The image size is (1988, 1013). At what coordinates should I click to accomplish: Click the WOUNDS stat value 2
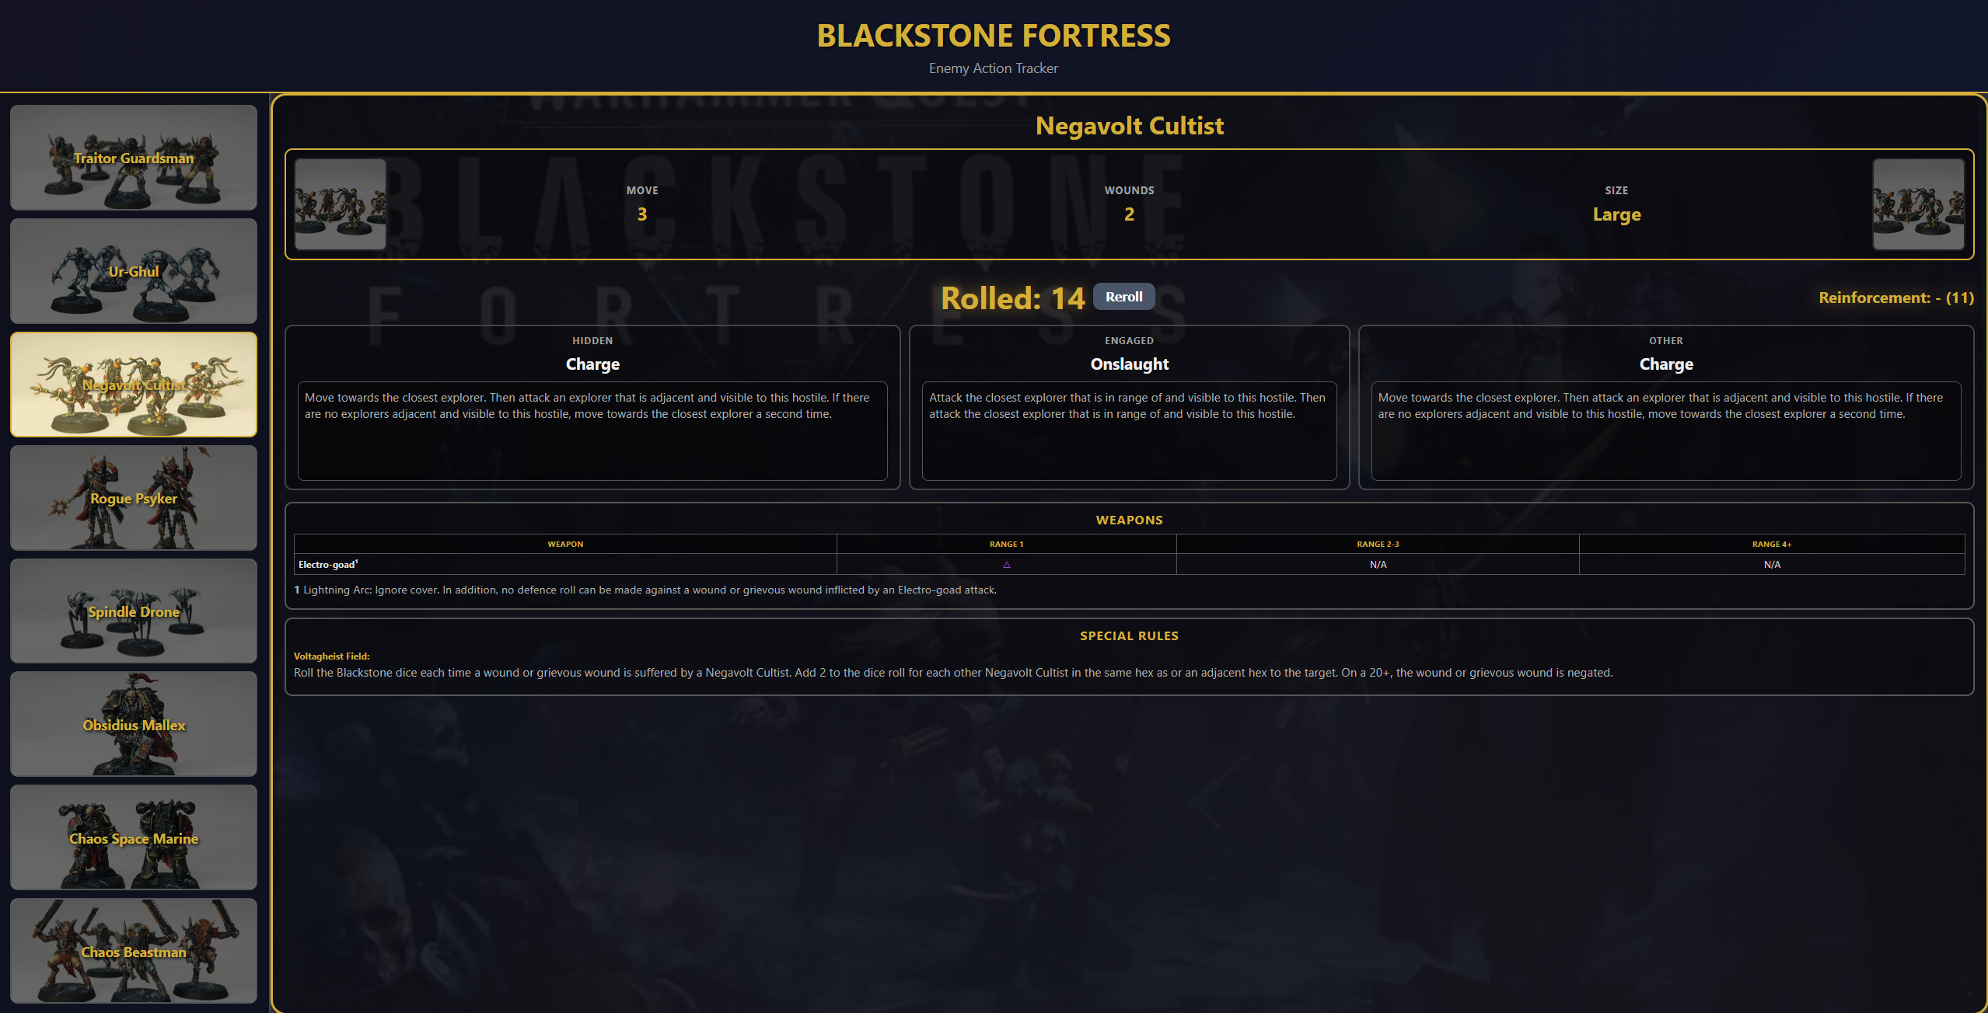(1129, 214)
